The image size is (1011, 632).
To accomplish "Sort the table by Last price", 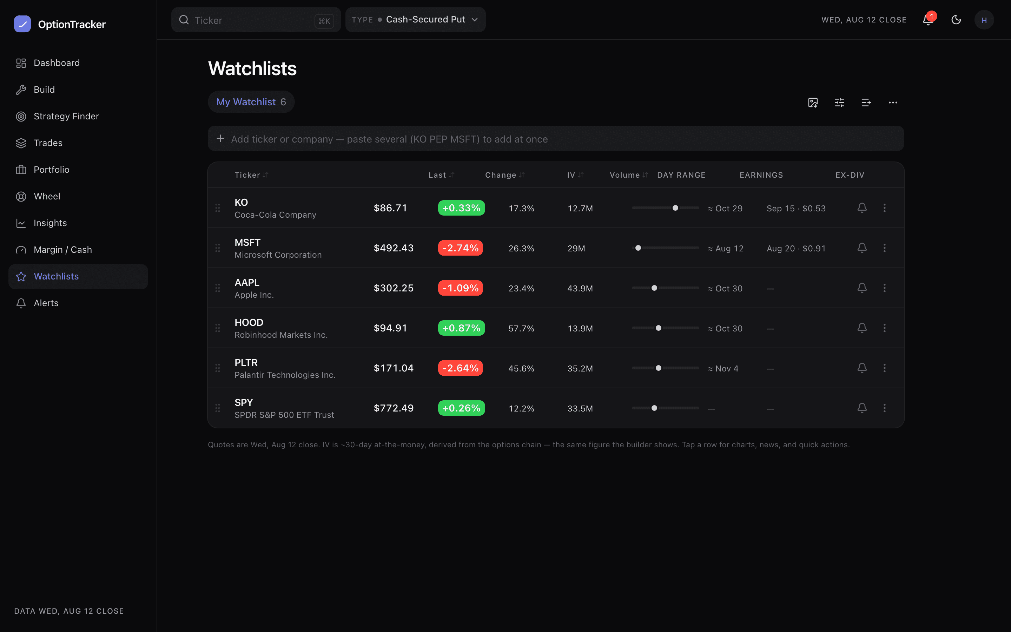I will [442, 175].
